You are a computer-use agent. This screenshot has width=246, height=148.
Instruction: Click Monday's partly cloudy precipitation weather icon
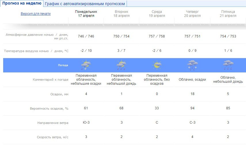[x=86, y=65]
